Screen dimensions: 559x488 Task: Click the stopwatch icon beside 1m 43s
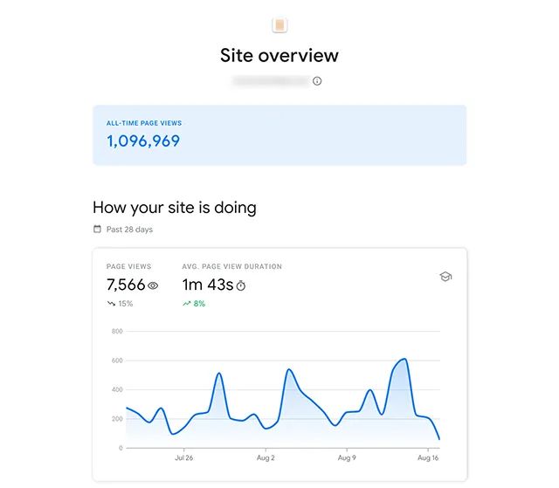tap(242, 285)
